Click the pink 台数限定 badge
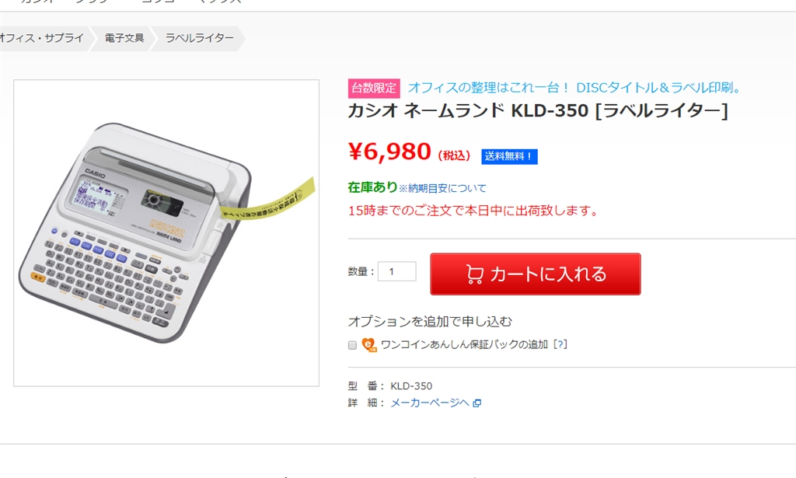The width and height of the screenshot is (796, 478). point(374,89)
